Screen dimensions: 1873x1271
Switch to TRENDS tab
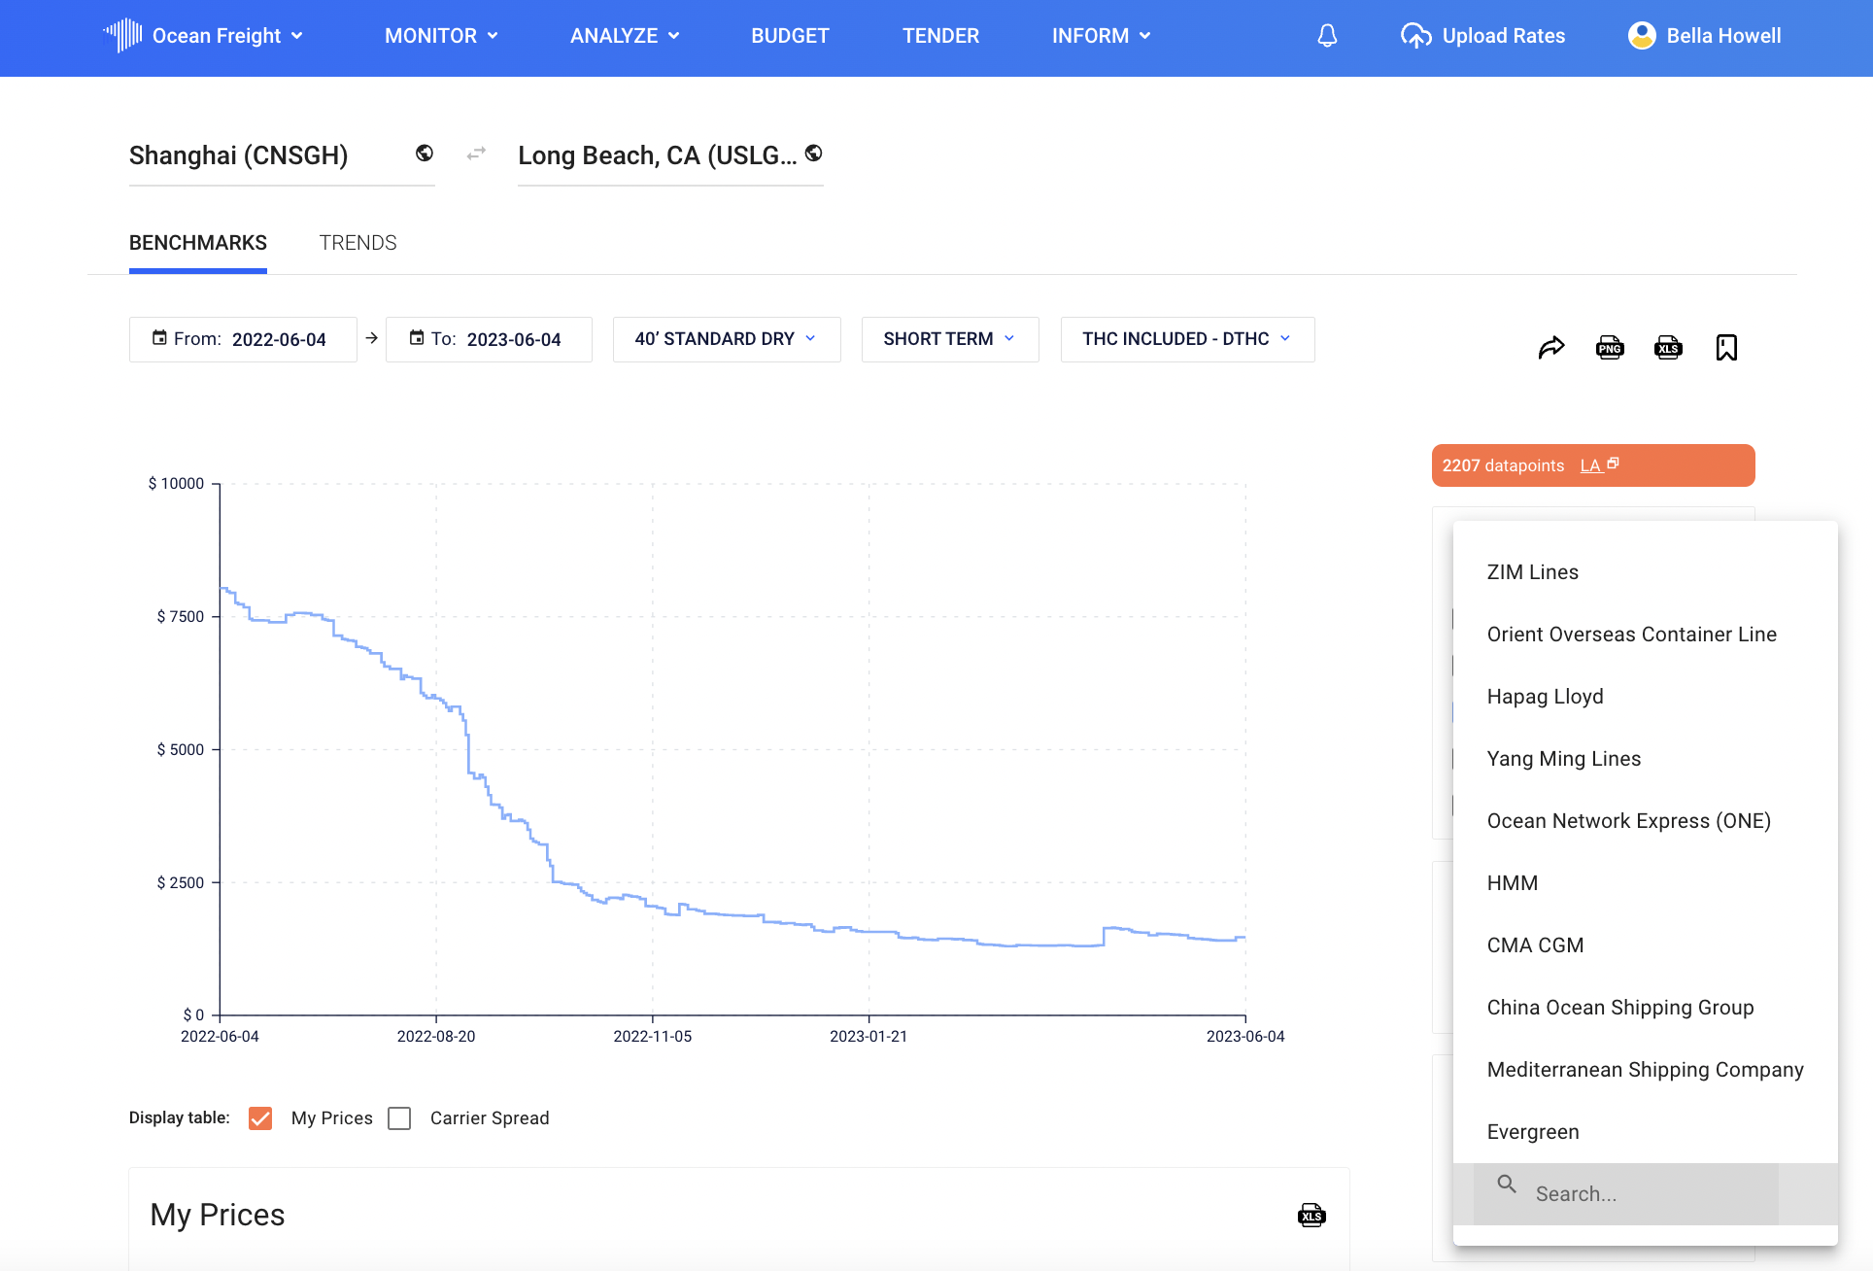point(358,243)
